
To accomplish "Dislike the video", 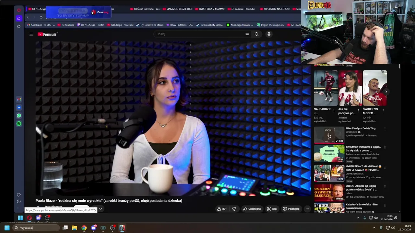I will [x=234, y=209].
